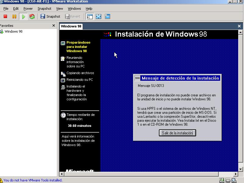This screenshot has width=244, height=183.
Task: Open the Power menu
Action: click(28, 9)
